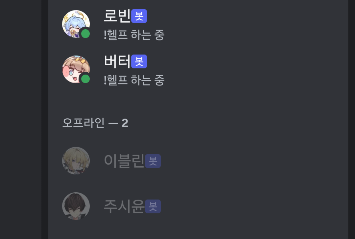Open 로빈 bot's avatar
The height and width of the screenshot is (239, 355).
(76, 24)
